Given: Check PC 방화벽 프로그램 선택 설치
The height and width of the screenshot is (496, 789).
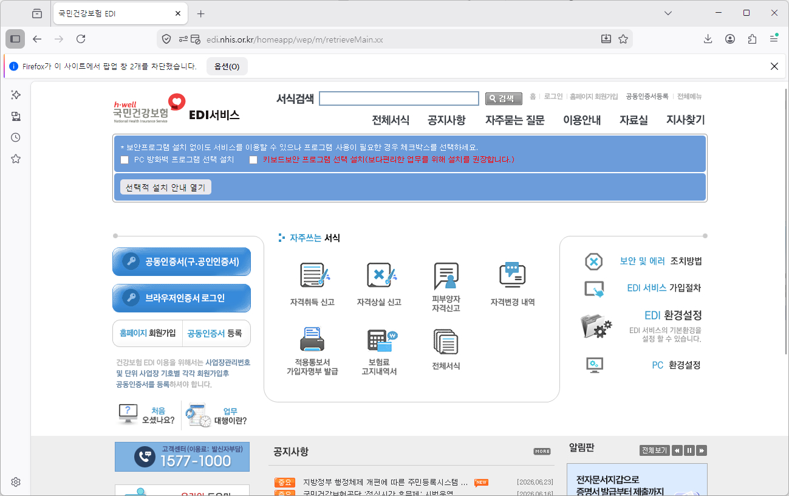Looking at the screenshot, I should point(125,160).
